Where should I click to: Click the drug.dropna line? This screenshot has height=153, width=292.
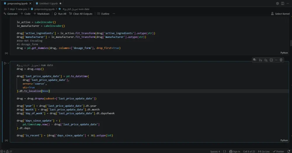[56, 99]
